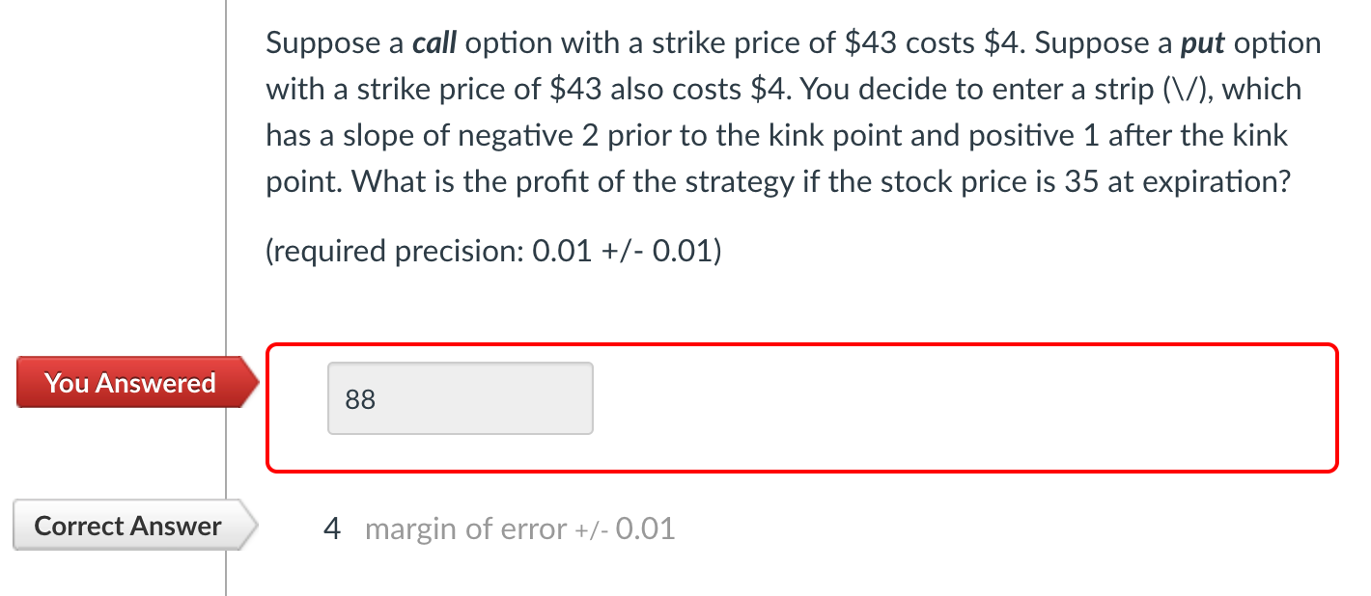Select the red You Answered label
The image size is (1371, 596).
(x=129, y=383)
